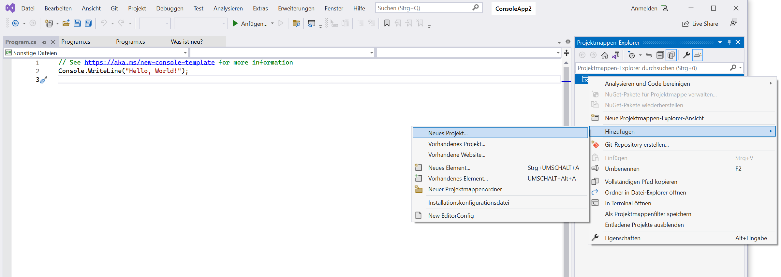Click the editor tab settings gear icon

tap(568, 42)
